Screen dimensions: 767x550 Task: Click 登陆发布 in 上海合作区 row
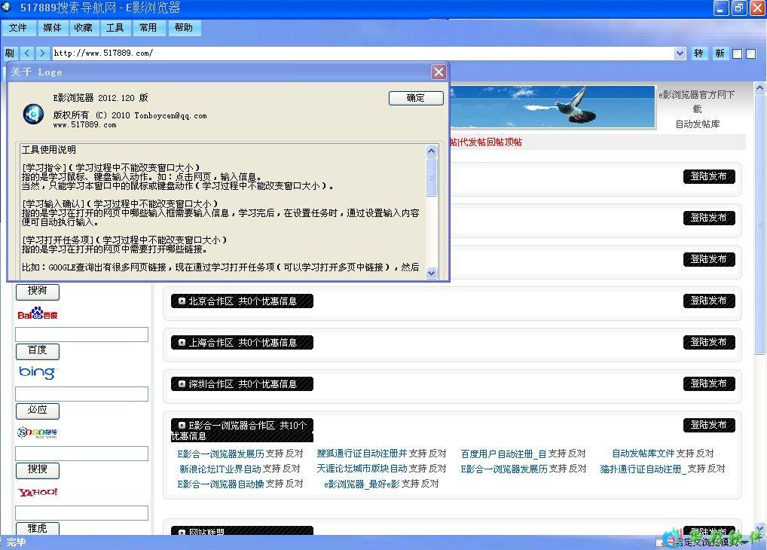[709, 342]
